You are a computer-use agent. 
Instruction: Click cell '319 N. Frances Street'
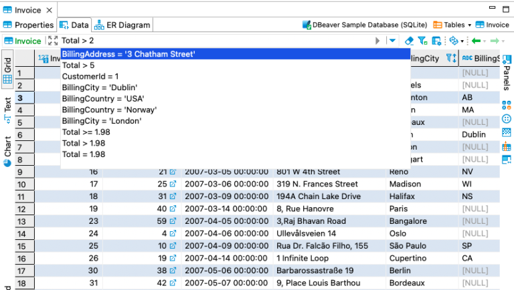pyautogui.click(x=329, y=184)
